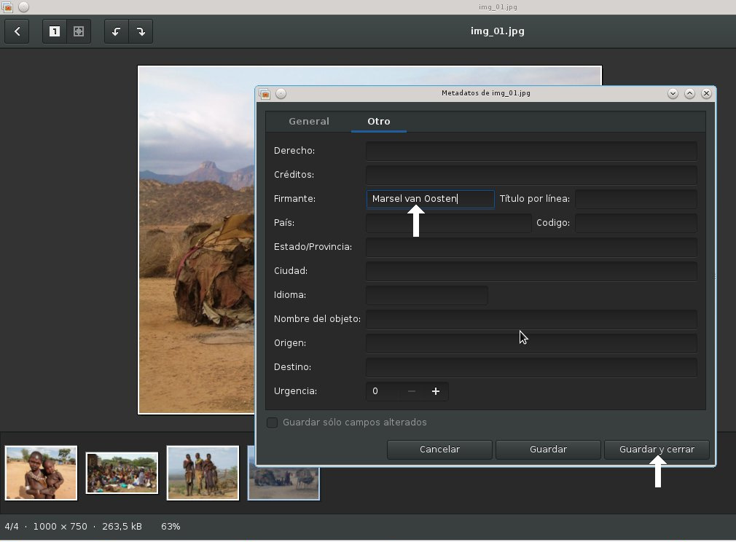This screenshot has width=736, height=542.
Task: Focus the Firmante text field
Action: 431,199
